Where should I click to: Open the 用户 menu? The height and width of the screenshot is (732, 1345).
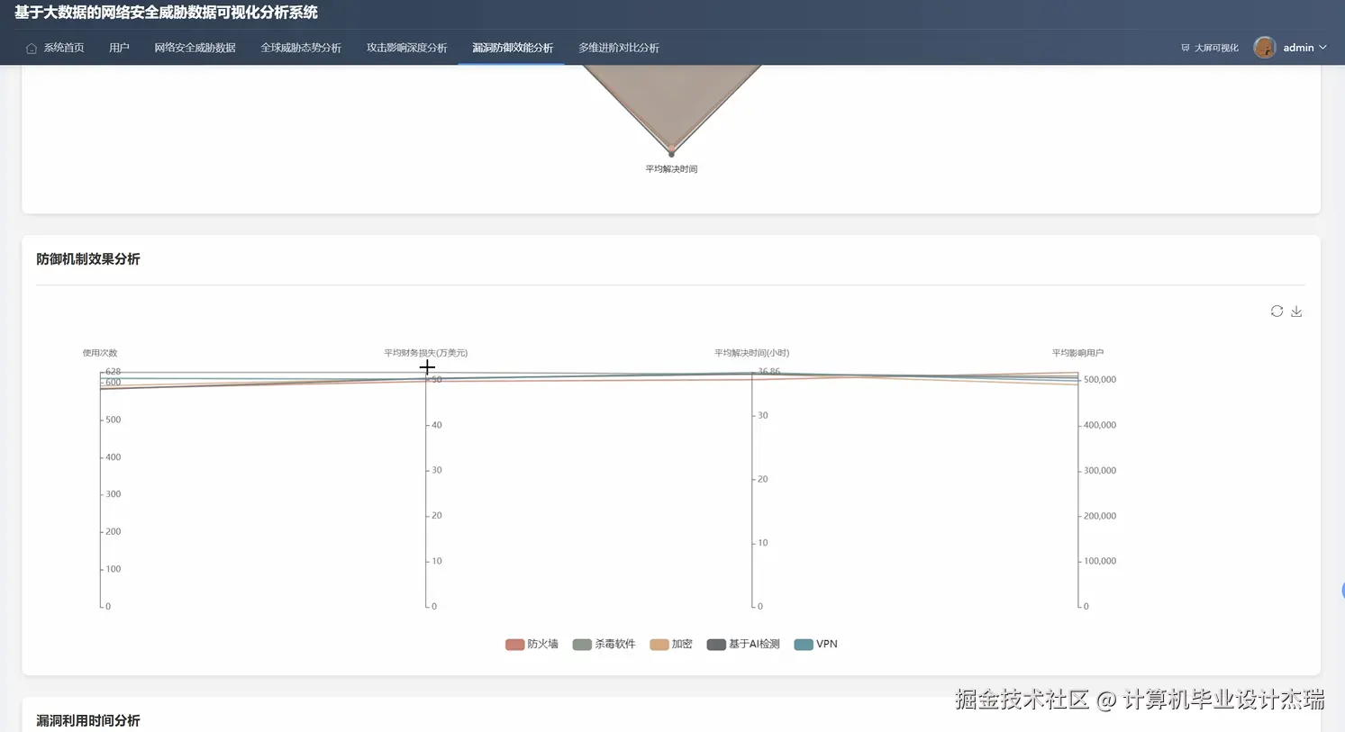[x=119, y=48]
